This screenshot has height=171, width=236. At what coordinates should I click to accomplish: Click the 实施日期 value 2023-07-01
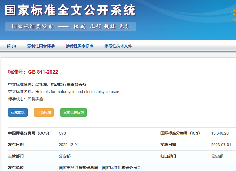point(221,145)
